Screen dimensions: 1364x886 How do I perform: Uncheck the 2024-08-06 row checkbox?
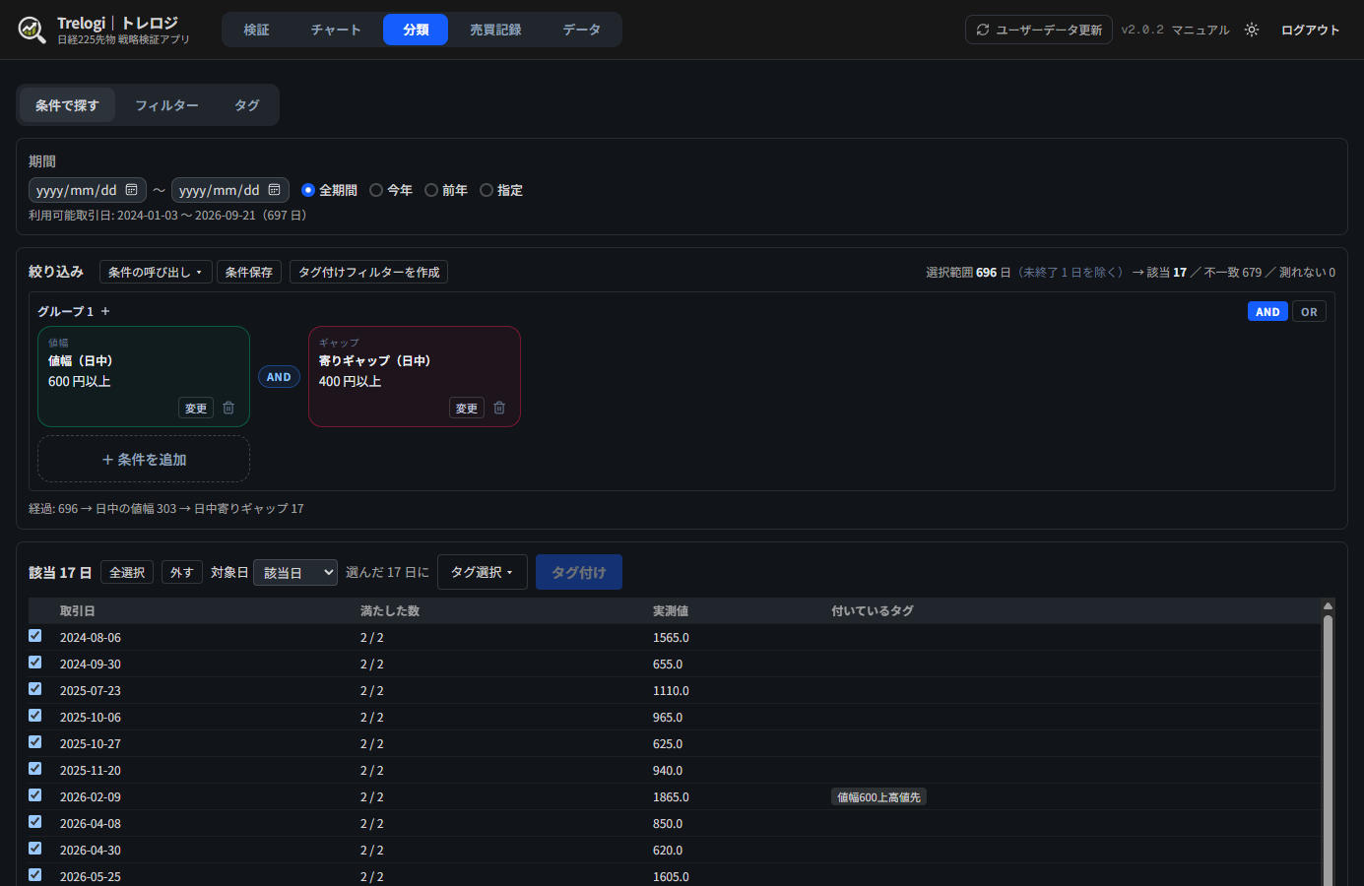(35, 636)
